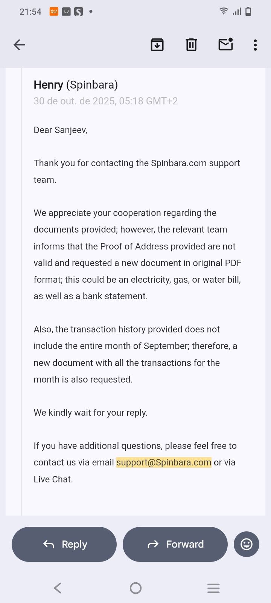Archive this email message
This screenshot has height=603, width=271.
pos(157,45)
